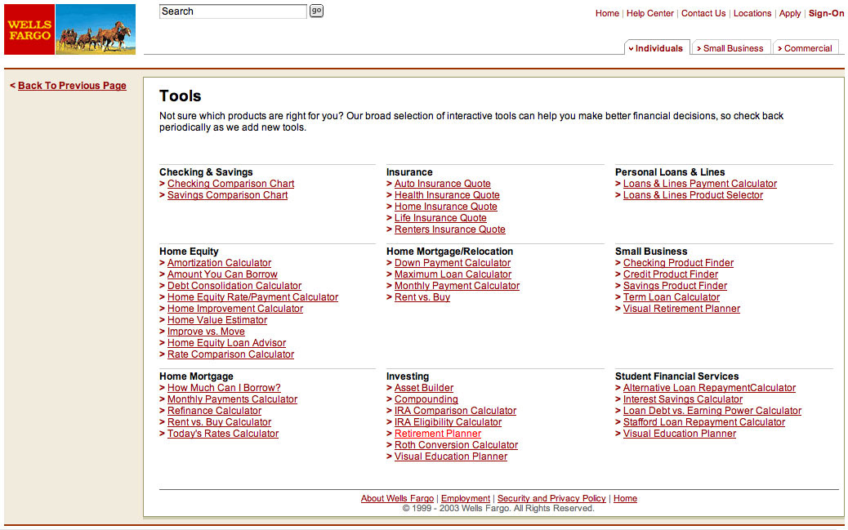Screen dimensions: 848x530
Task: Click Rent vs. Buy under Home Mortgage/Relocation
Action: coord(422,297)
